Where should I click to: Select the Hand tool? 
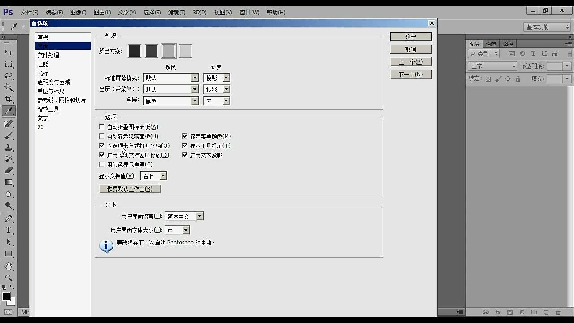coord(9,266)
